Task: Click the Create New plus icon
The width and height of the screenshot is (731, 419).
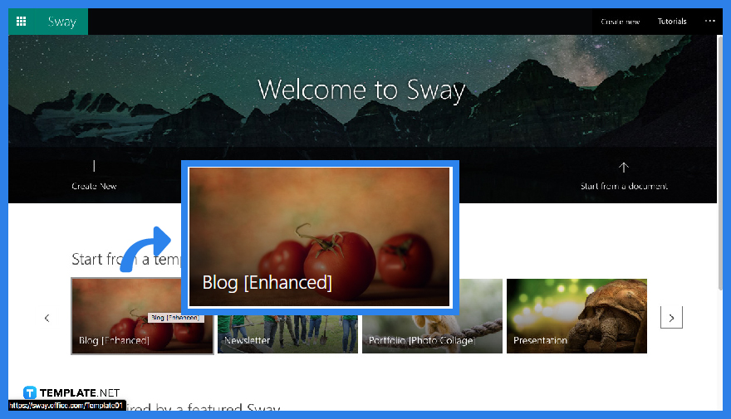Action: click(x=94, y=166)
